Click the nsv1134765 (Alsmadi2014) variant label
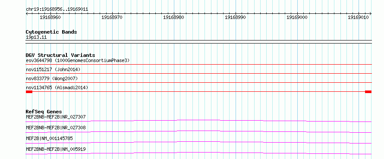 (57, 87)
